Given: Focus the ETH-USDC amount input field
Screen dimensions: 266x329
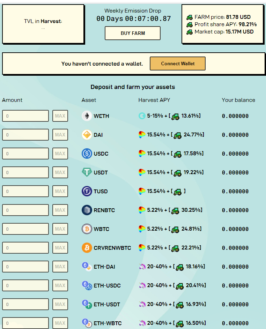Looking at the screenshot, I should (x=25, y=286).
